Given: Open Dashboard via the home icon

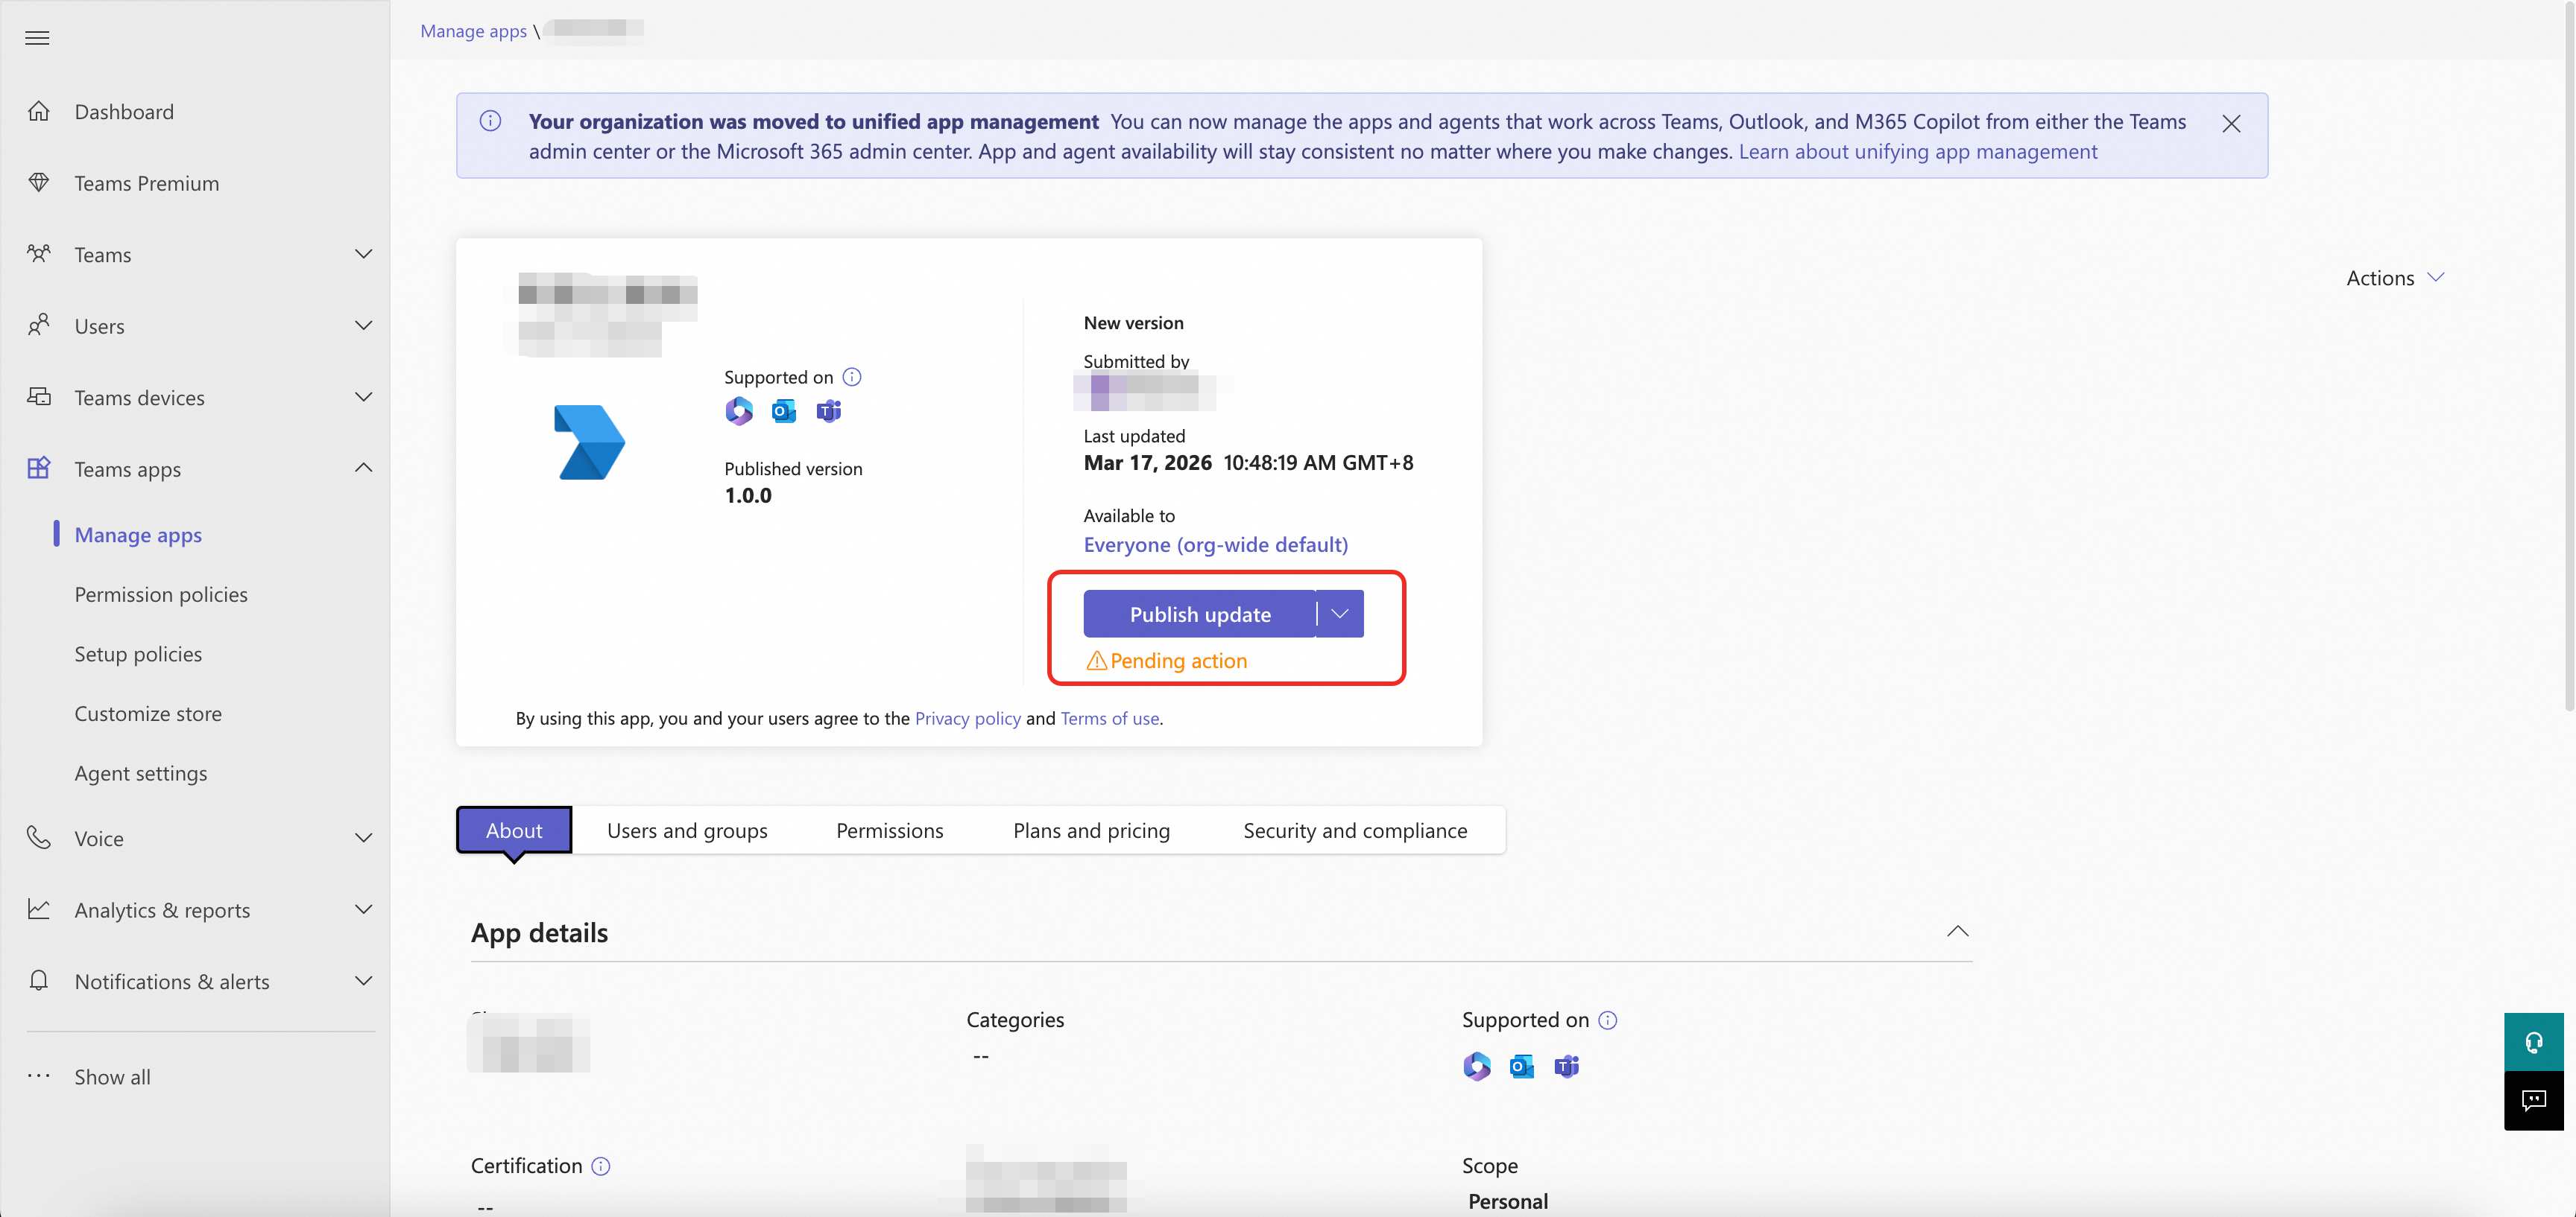Looking at the screenshot, I should click(39, 111).
